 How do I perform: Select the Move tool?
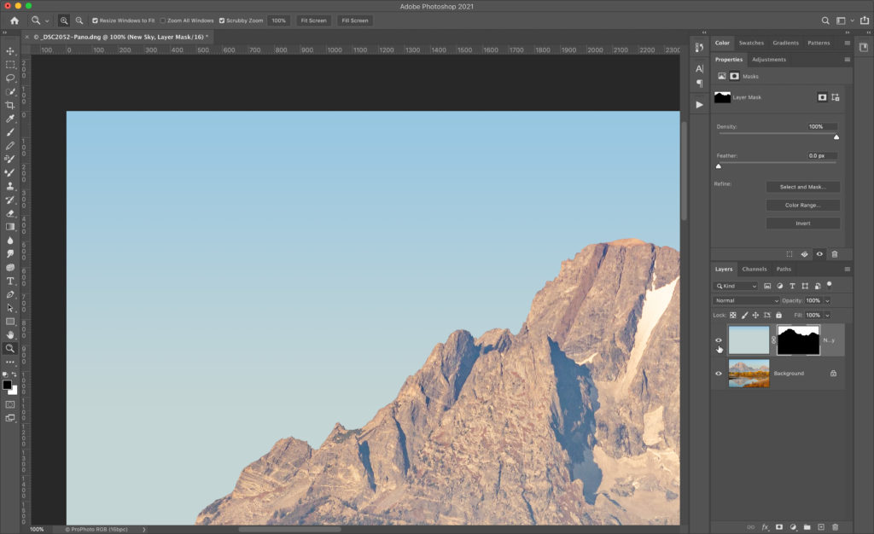click(10, 51)
